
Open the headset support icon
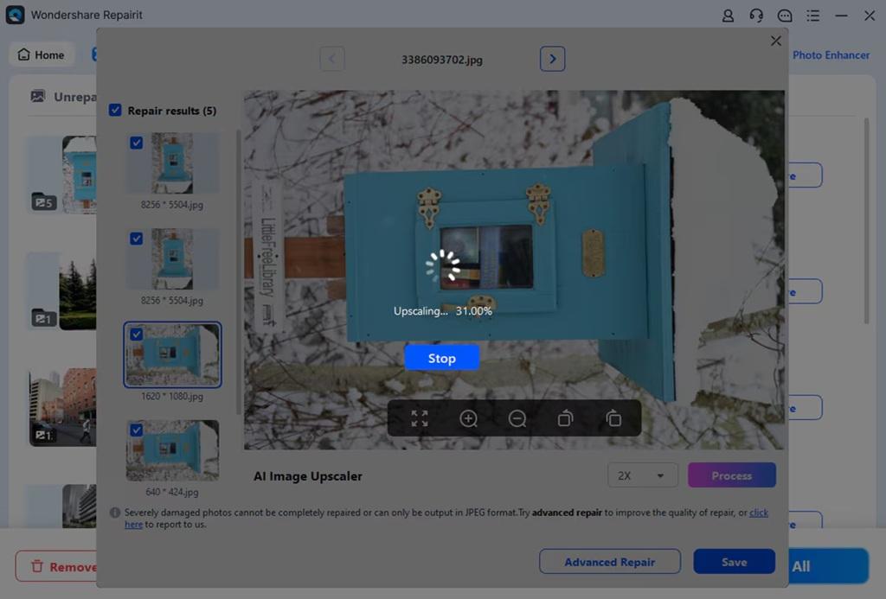[x=756, y=16]
